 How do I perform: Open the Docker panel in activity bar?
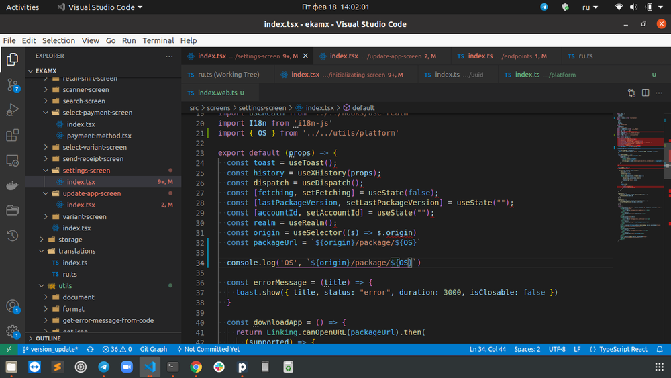tap(12, 185)
